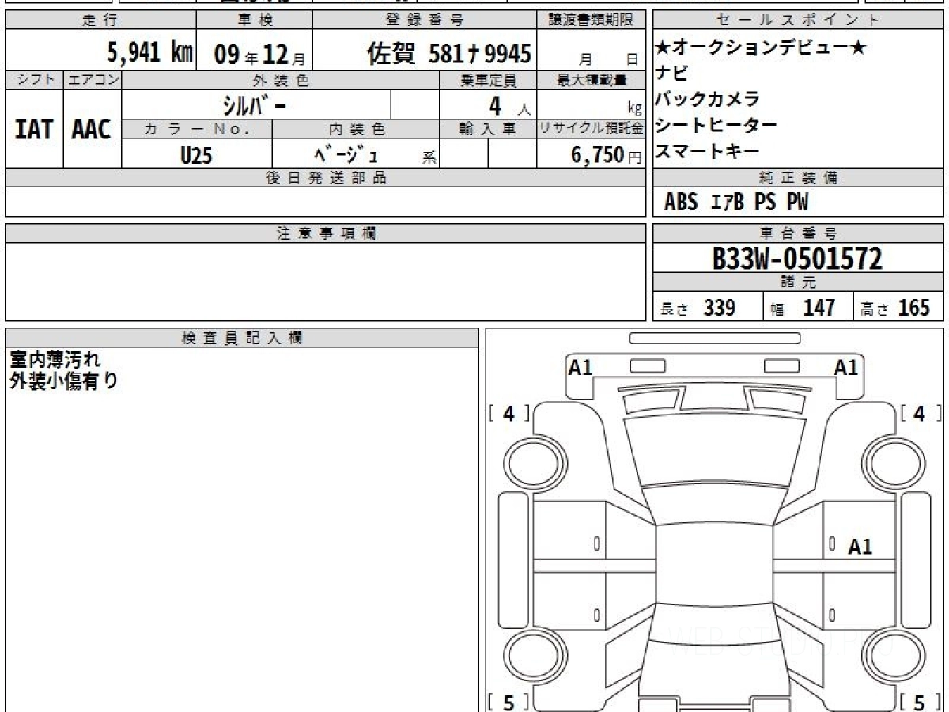This screenshot has width=949, height=712.
Task: Click the 注意事項欄 section header
Action: click(325, 233)
